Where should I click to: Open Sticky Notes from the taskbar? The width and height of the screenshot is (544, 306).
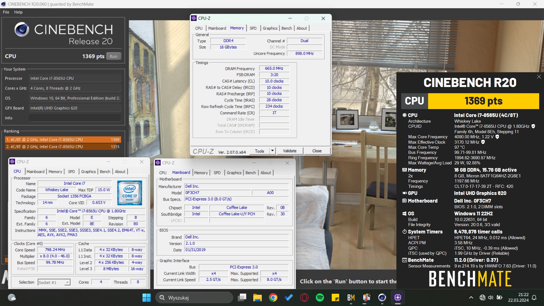(x=335, y=297)
